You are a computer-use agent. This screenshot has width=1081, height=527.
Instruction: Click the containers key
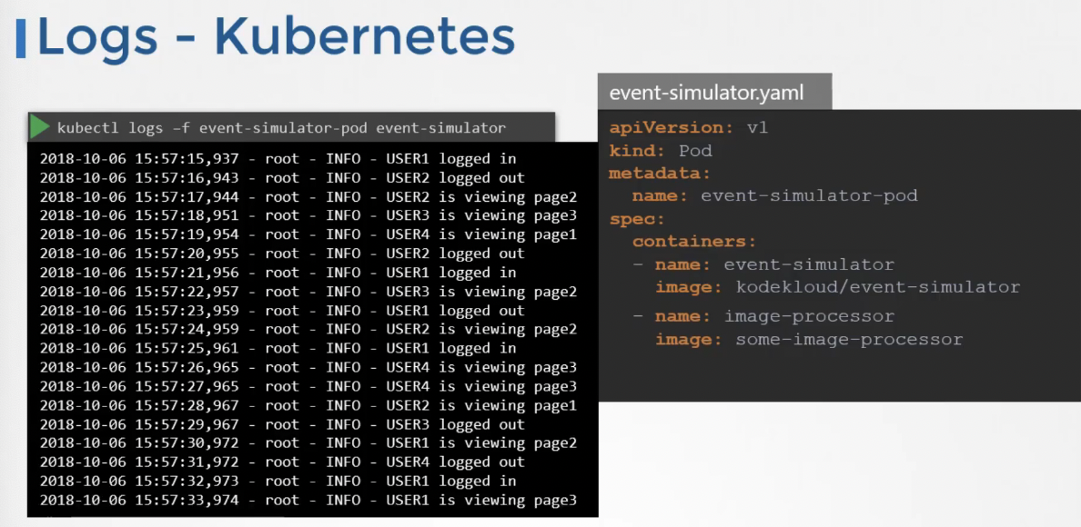tap(694, 243)
